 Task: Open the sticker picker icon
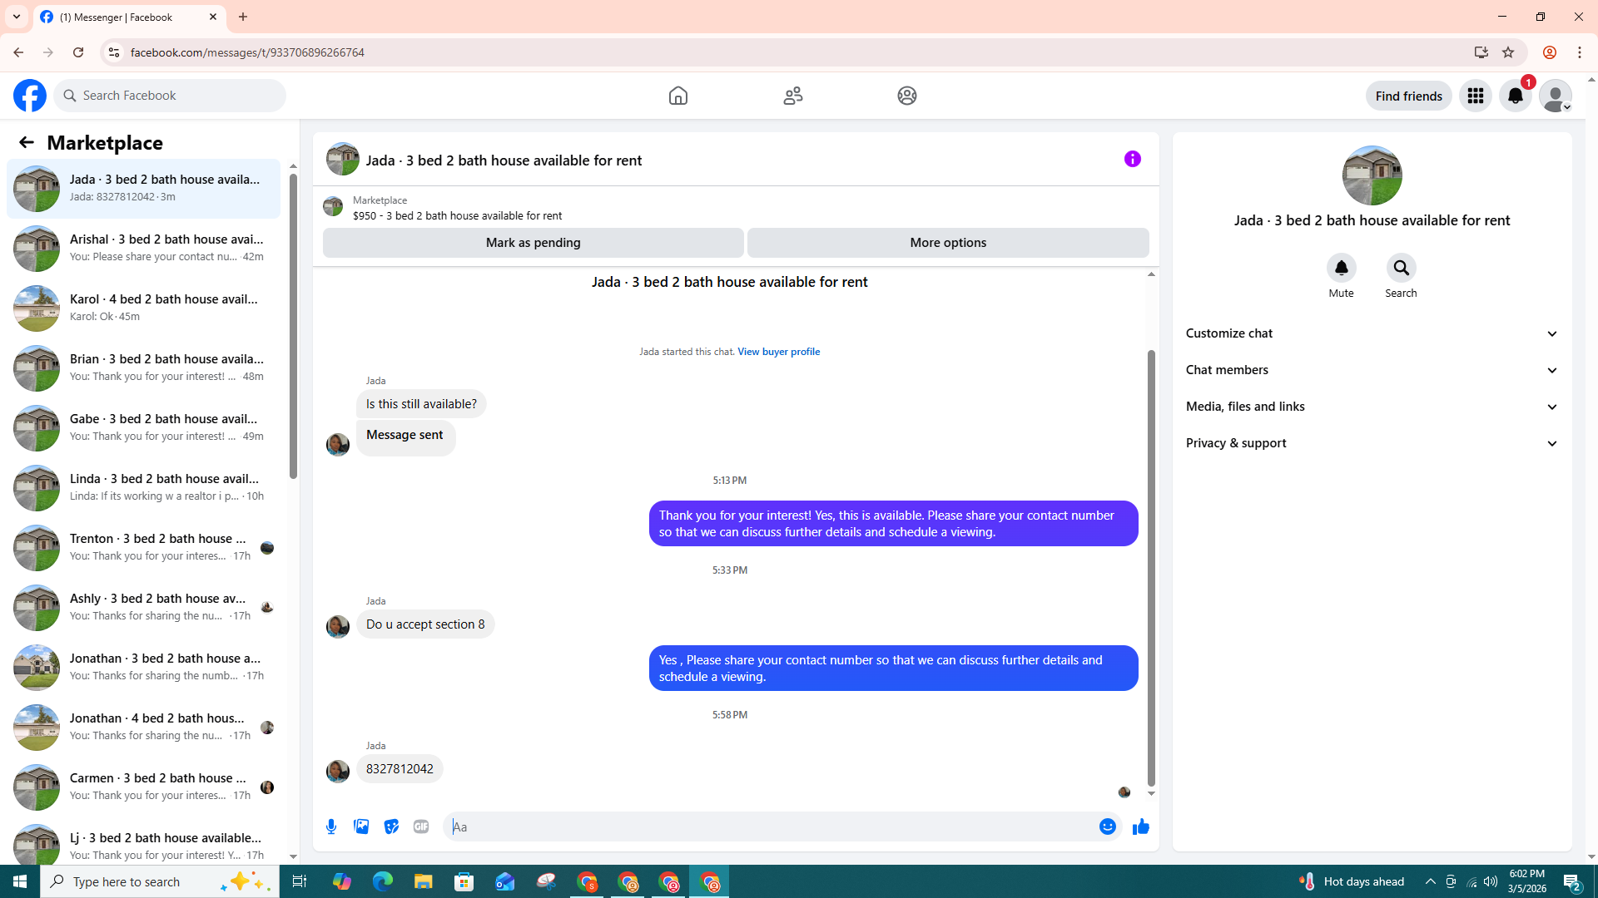(391, 826)
